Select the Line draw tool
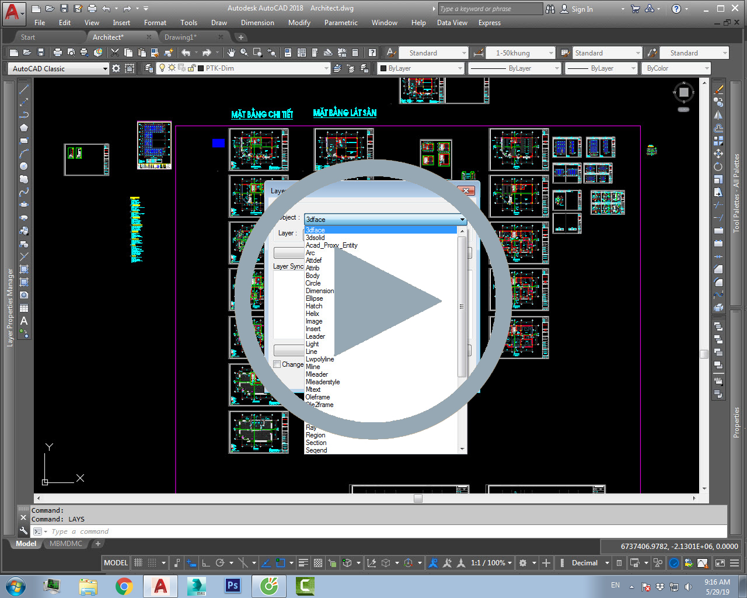 click(24, 89)
